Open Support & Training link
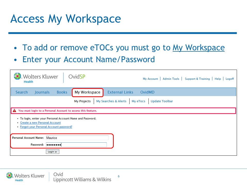This screenshot has height=185, width=247. point(197,79)
